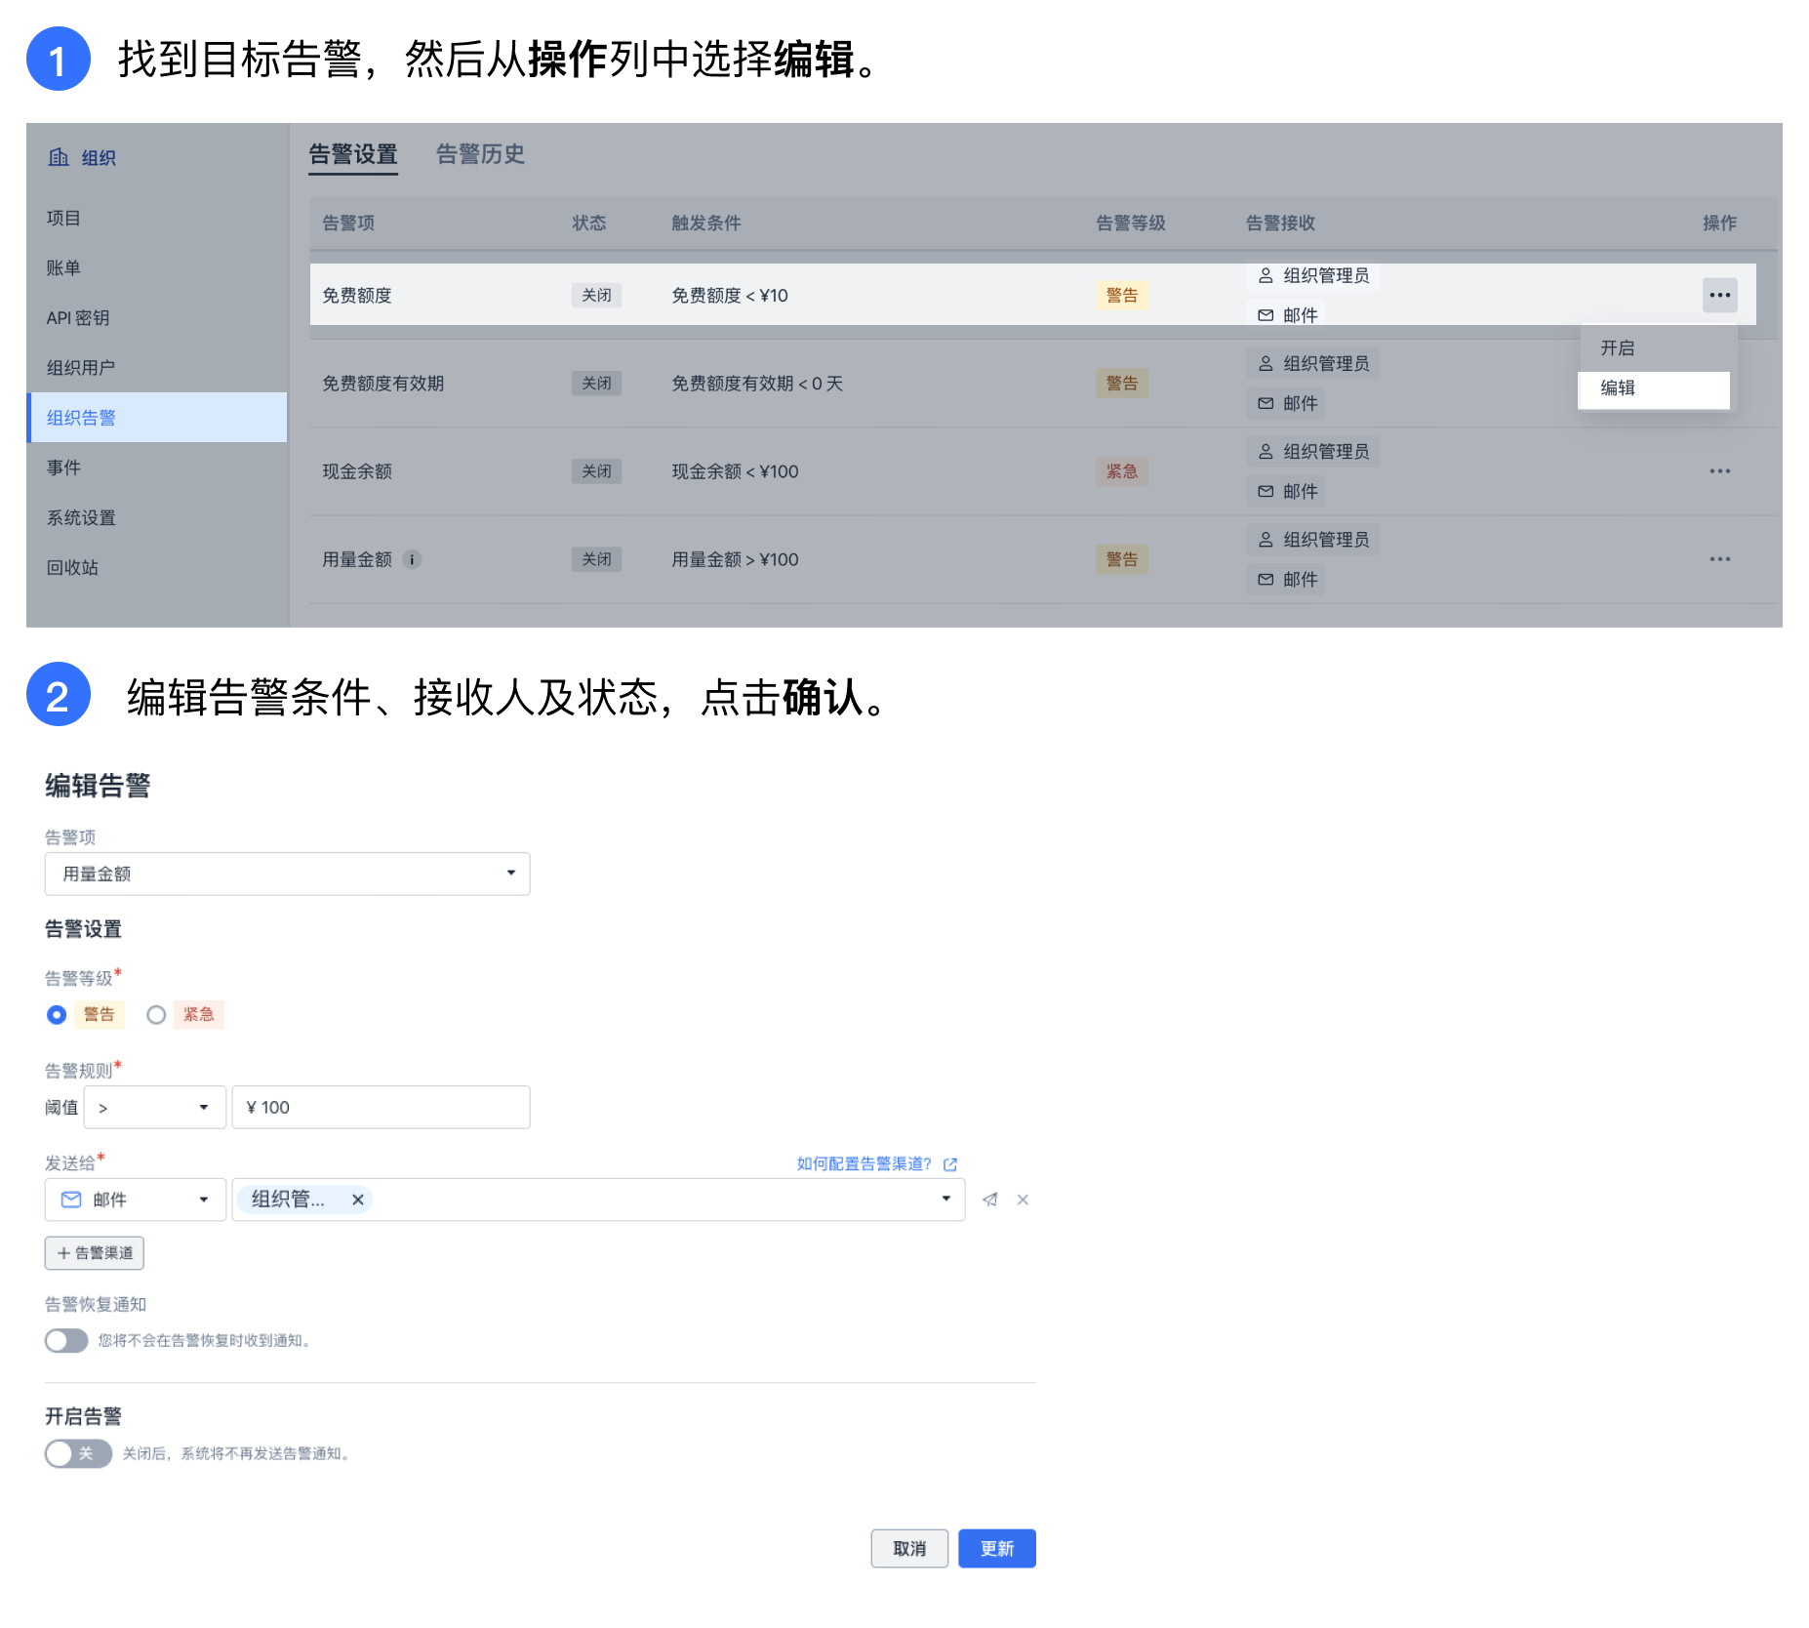Remove the 组织管... recipient tag
The height and width of the screenshot is (1628, 1809).
[x=358, y=1200]
